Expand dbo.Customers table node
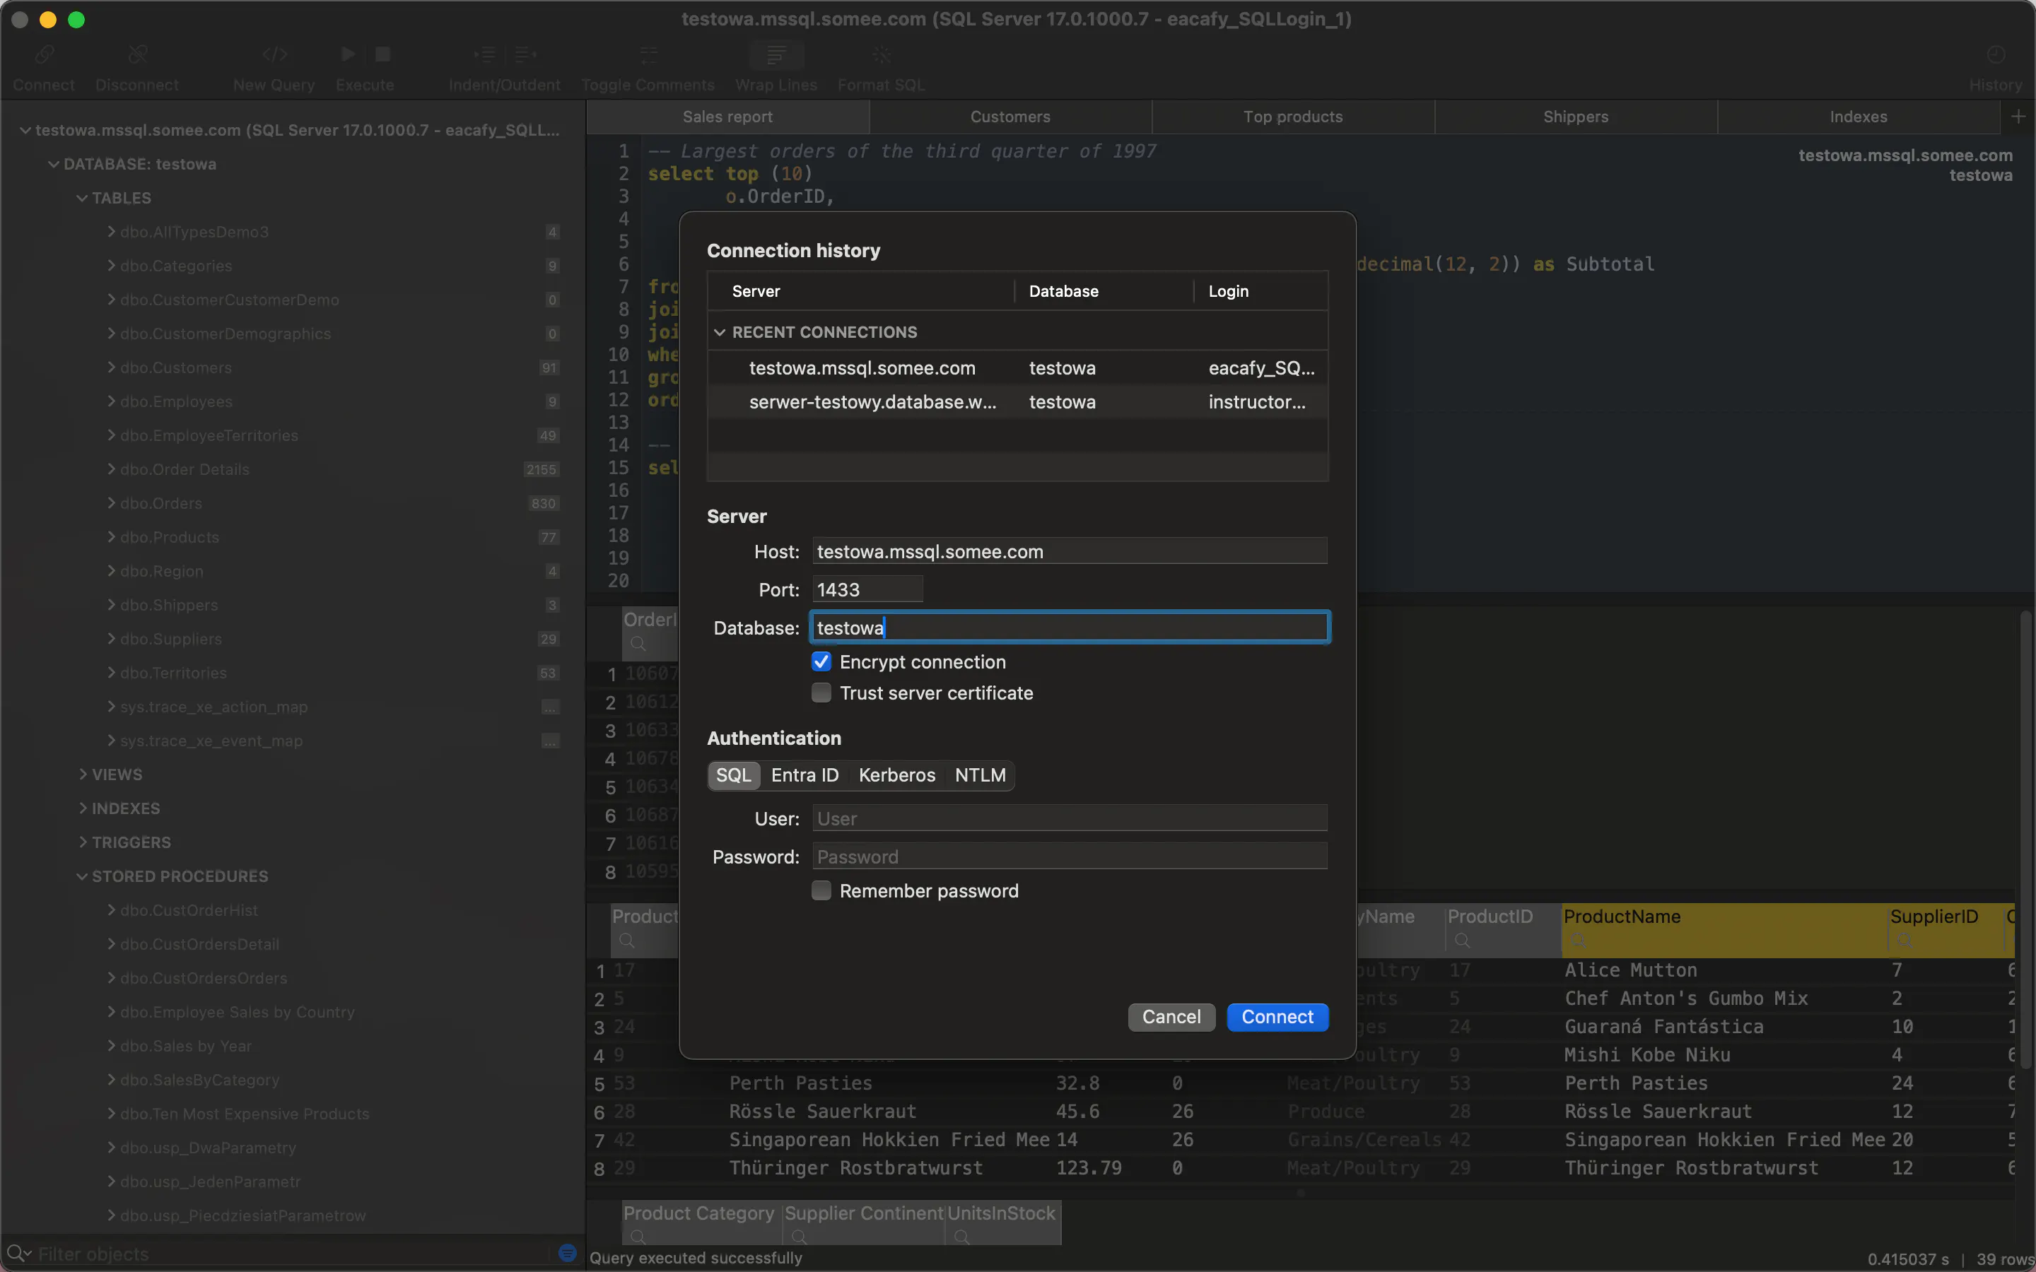Screen dimensions: 2036x1272 point(111,367)
